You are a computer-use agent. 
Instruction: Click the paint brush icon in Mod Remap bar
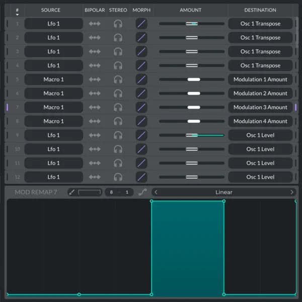71,192
